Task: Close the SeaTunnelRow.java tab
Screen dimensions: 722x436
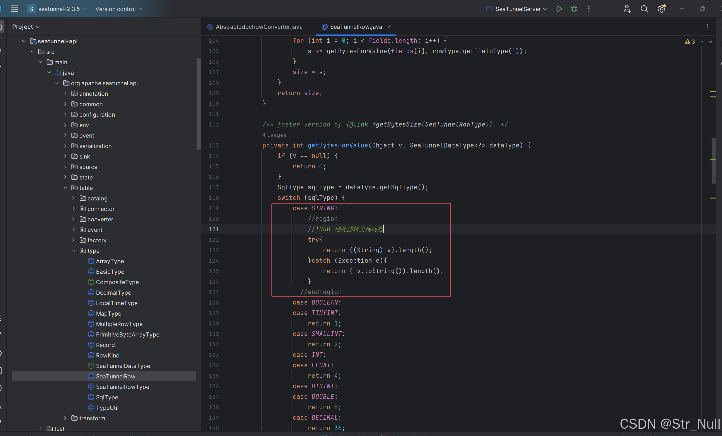Action: coord(389,27)
